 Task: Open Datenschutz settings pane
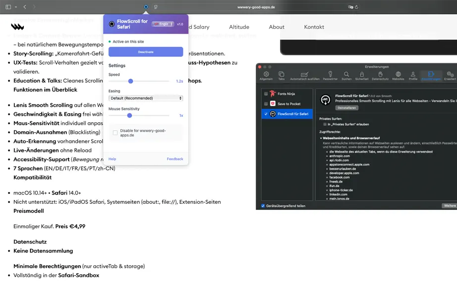[380, 76]
